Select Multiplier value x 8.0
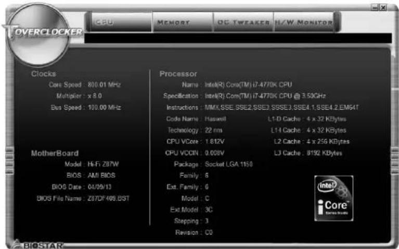 coord(95,96)
